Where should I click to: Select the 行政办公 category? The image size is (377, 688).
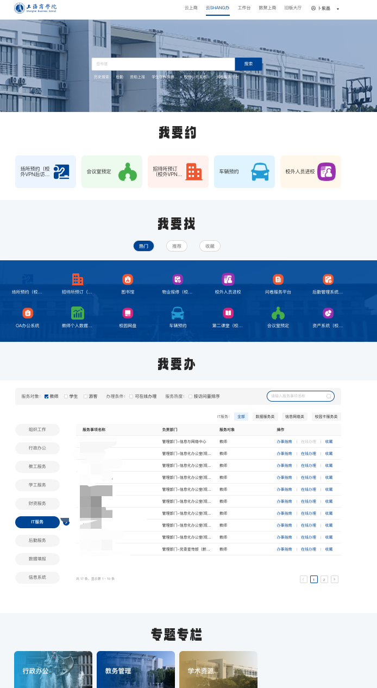[x=37, y=448]
